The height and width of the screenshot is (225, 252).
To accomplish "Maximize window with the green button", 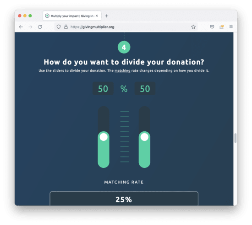I will coord(30,16).
